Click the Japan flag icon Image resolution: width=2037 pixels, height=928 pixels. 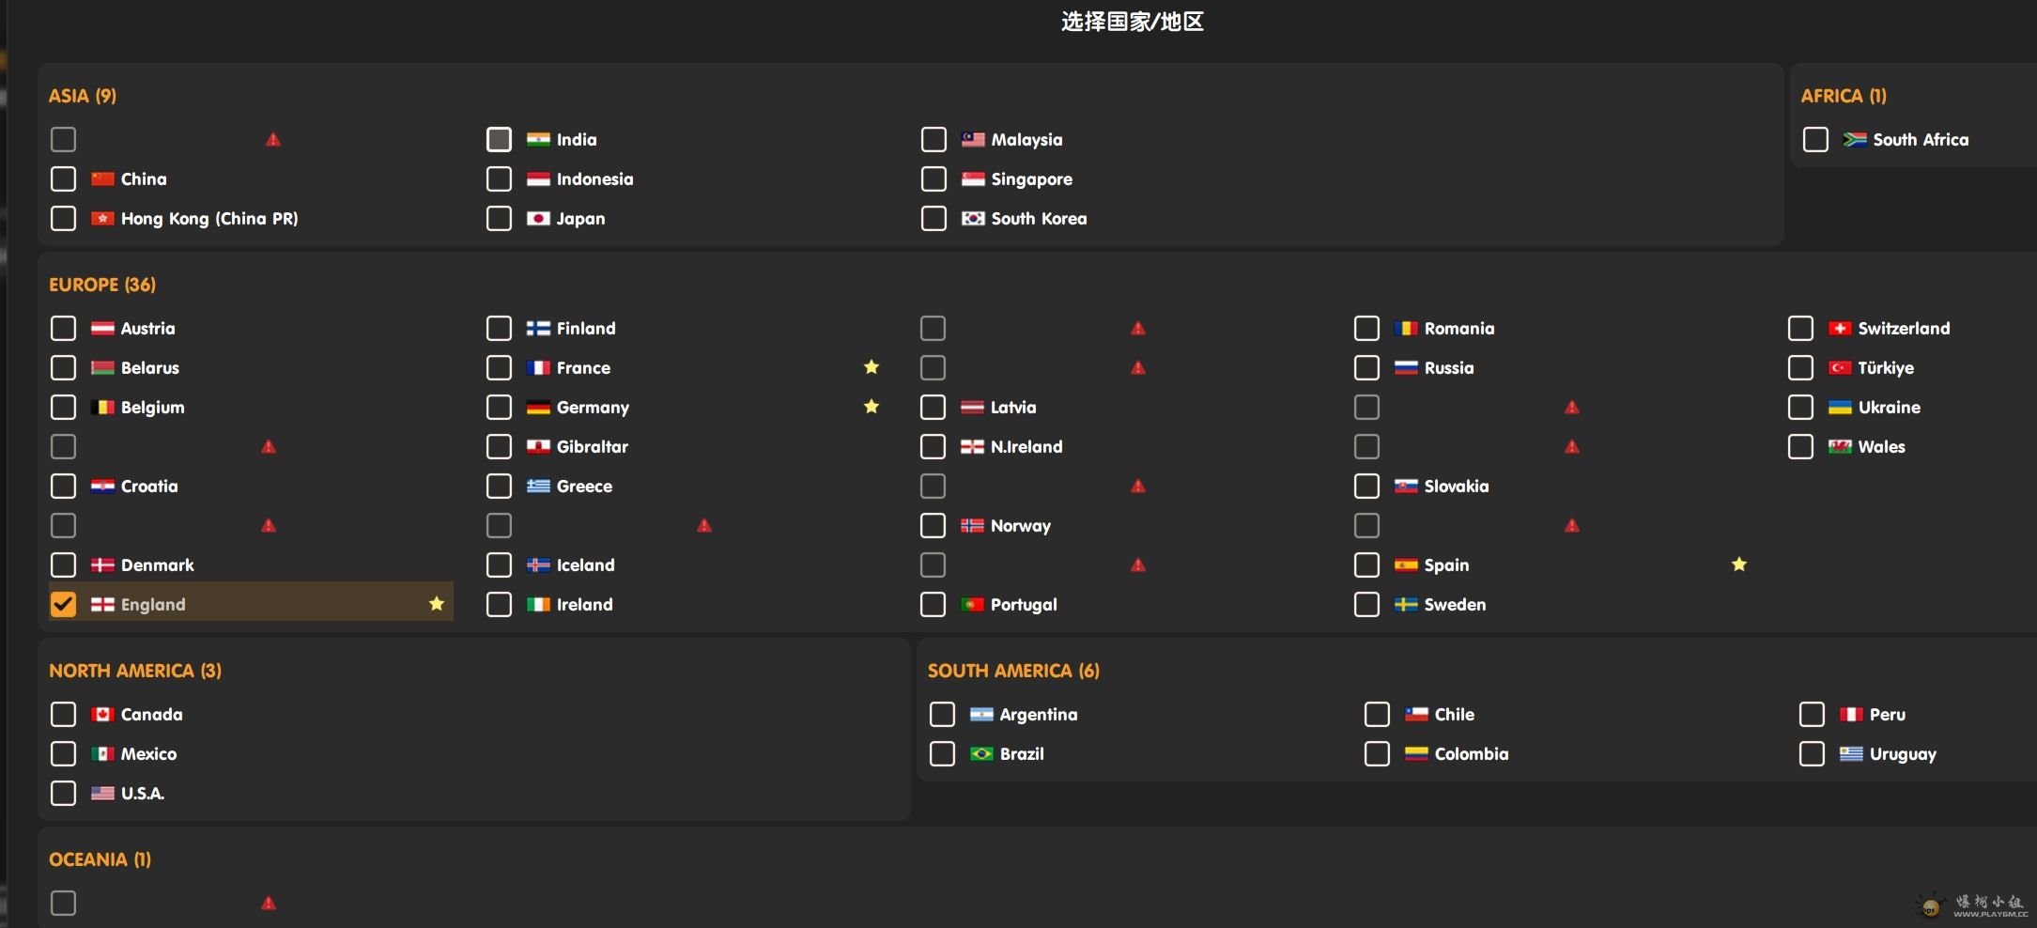click(538, 218)
